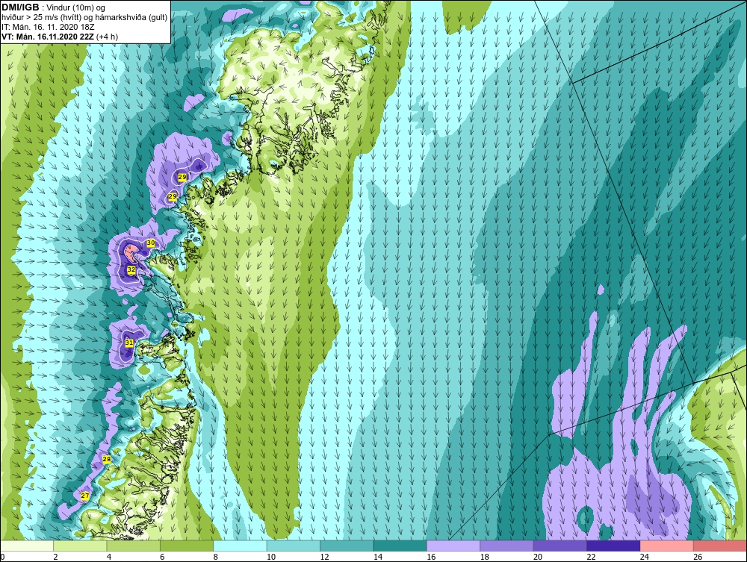
Task: Click the 'VT: Mán. 16.11.2020 22Z' valid time
Action: pos(48,37)
